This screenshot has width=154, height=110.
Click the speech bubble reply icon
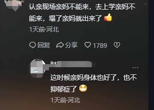pos(32,45)
